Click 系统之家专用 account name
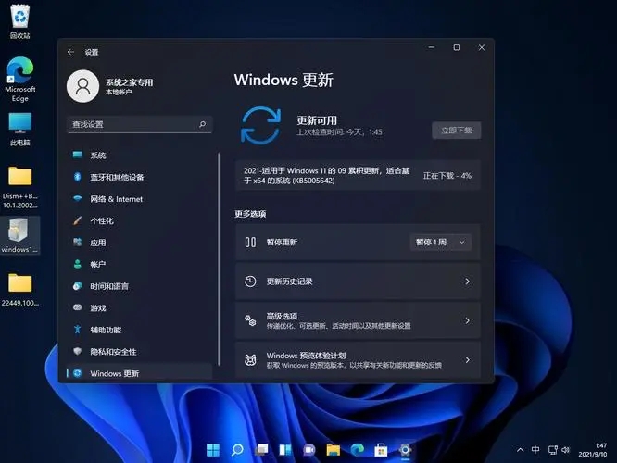617x463 pixels. pyautogui.click(x=130, y=82)
